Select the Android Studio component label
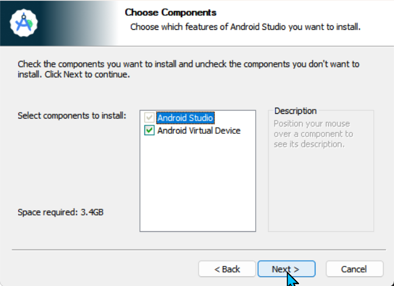The height and width of the screenshot is (286, 394). click(x=186, y=118)
